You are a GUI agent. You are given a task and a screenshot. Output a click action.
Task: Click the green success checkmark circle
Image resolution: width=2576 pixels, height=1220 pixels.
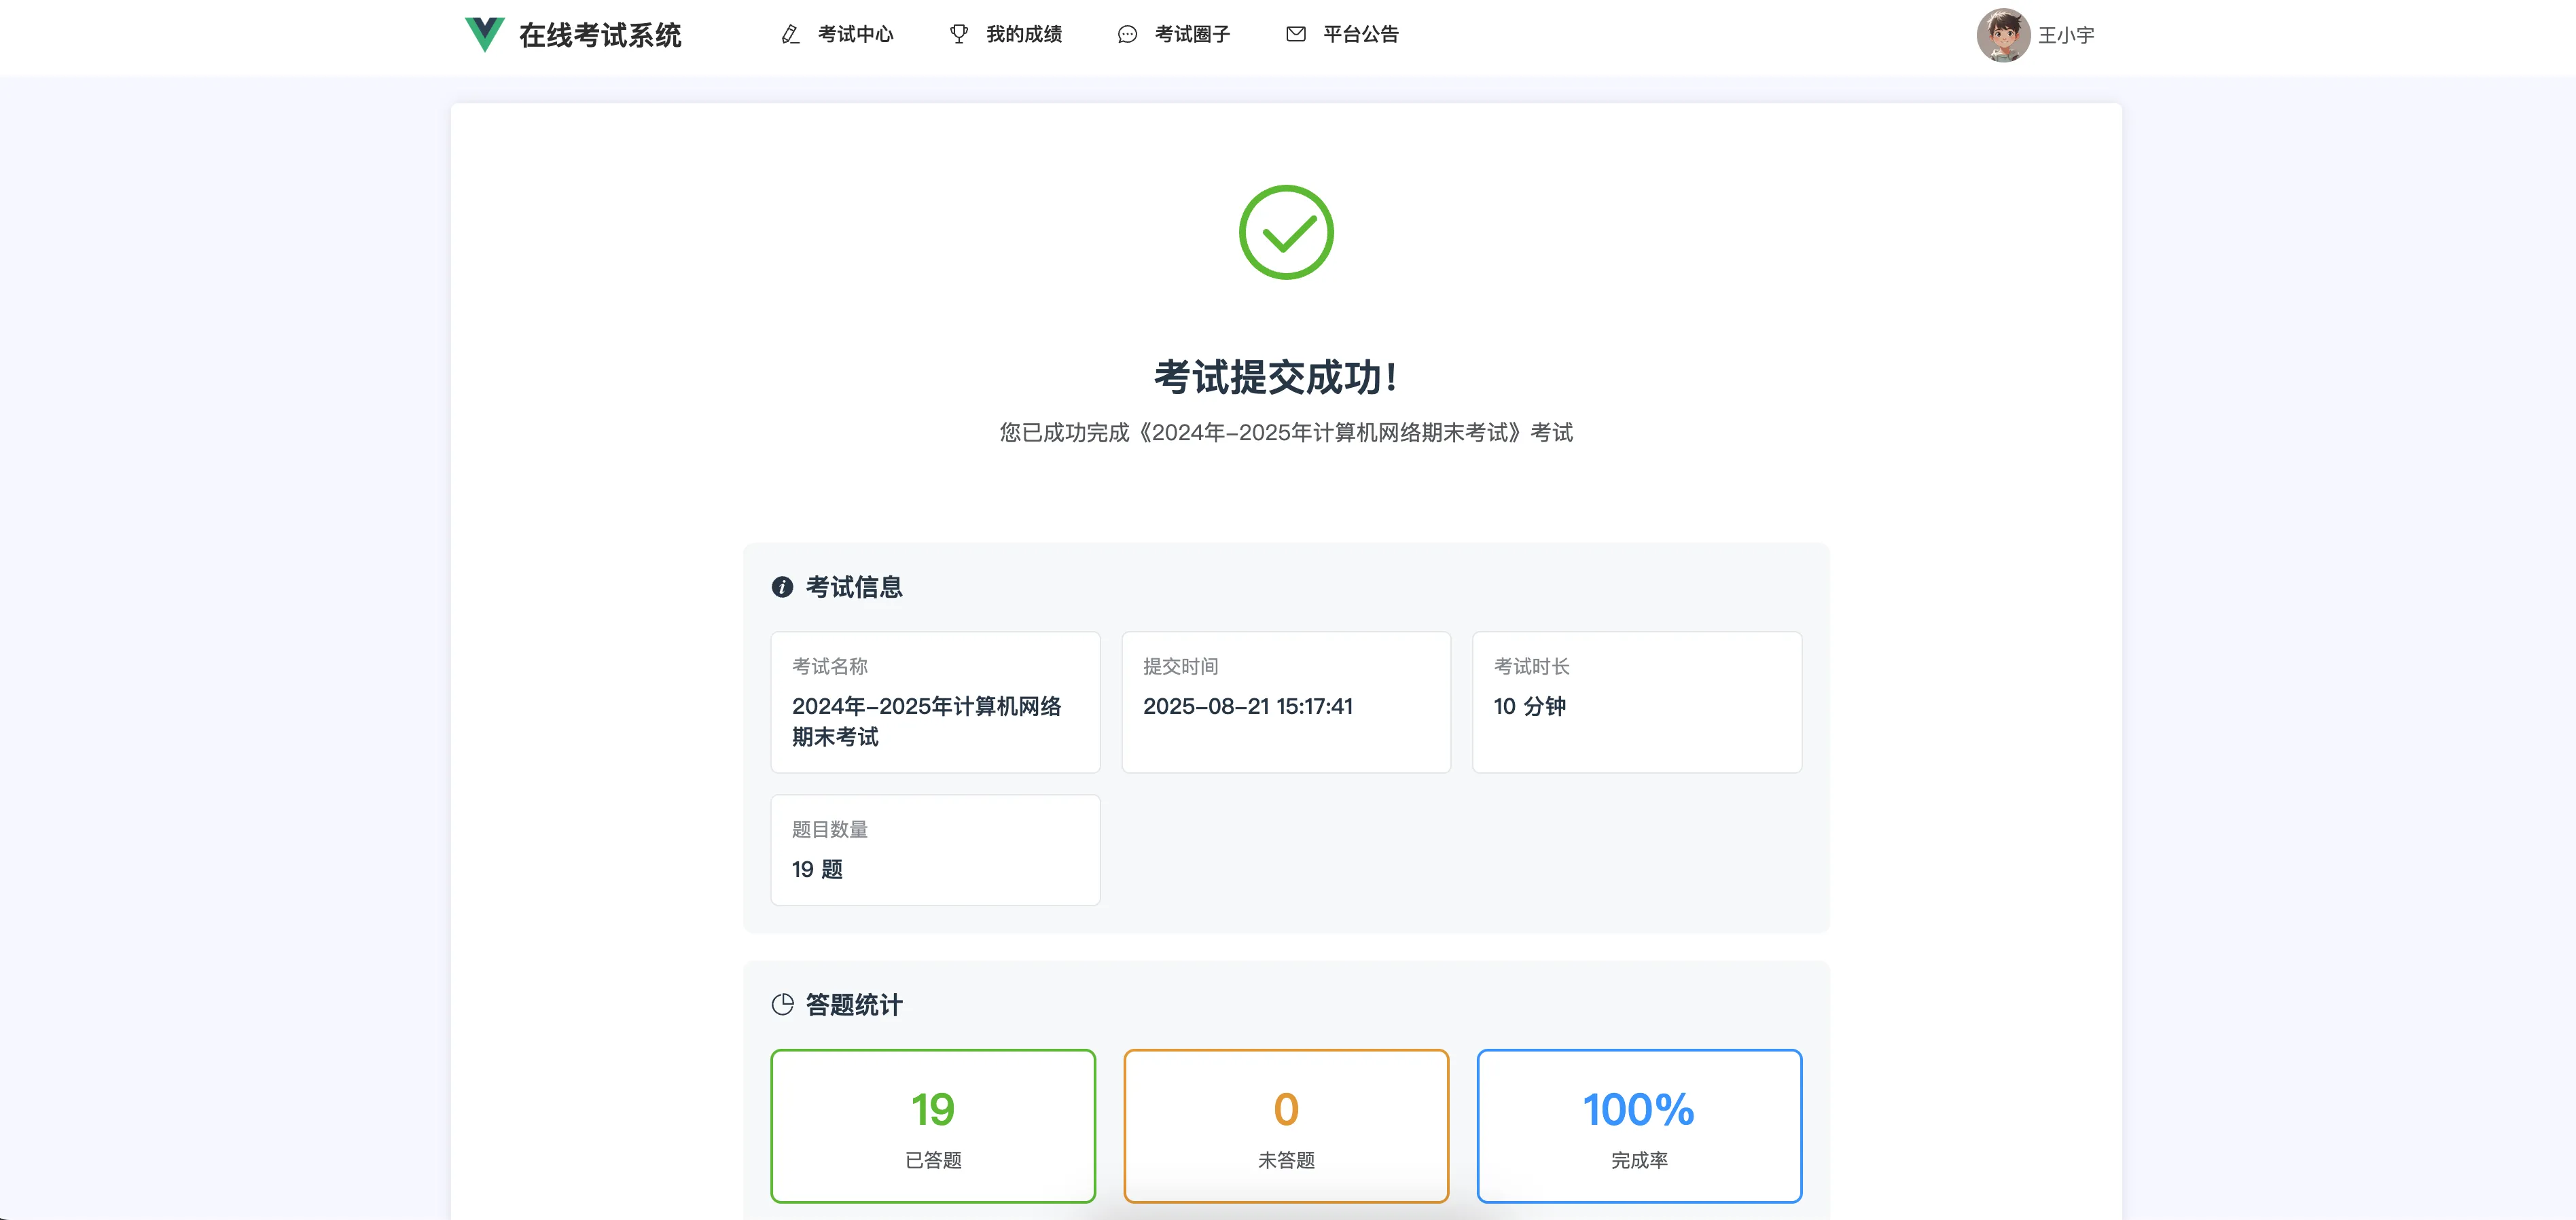click(1286, 233)
